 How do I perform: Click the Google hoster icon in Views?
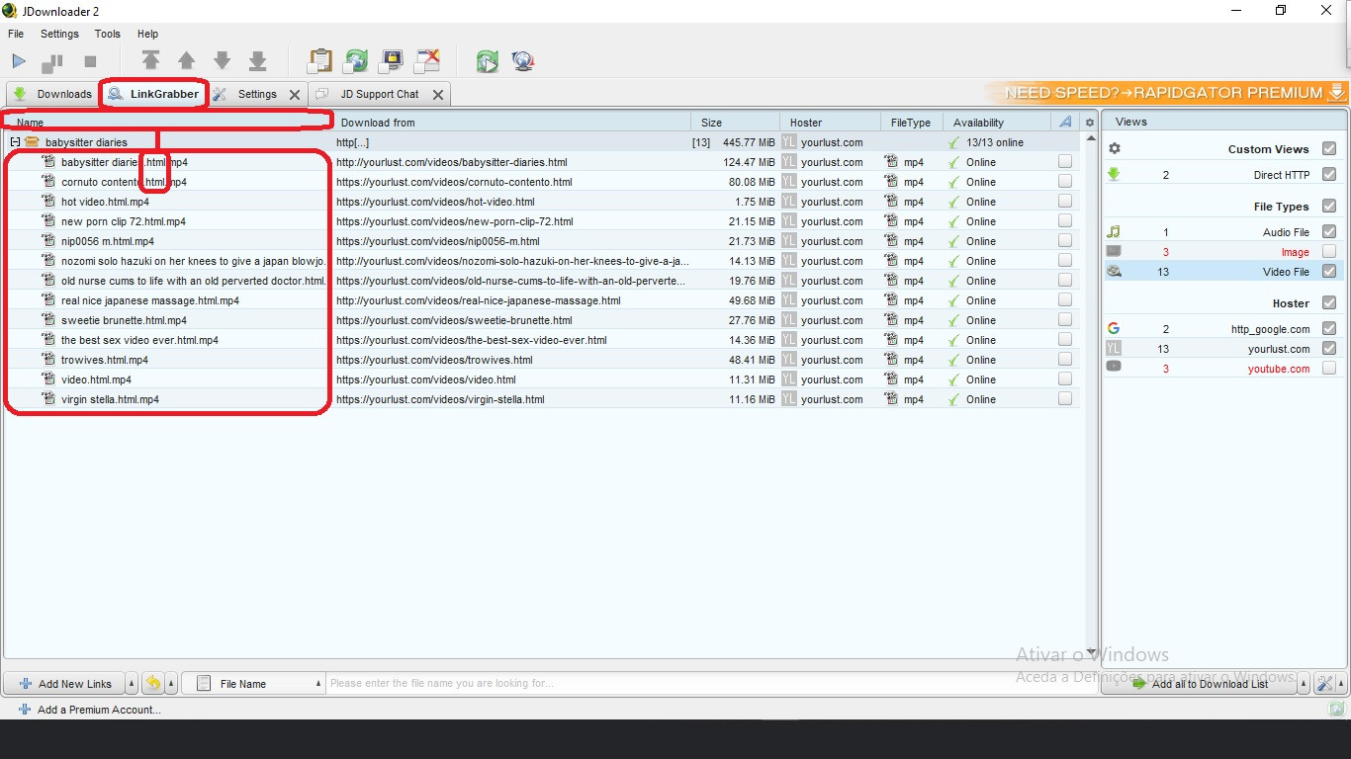pyautogui.click(x=1114, y=328)
